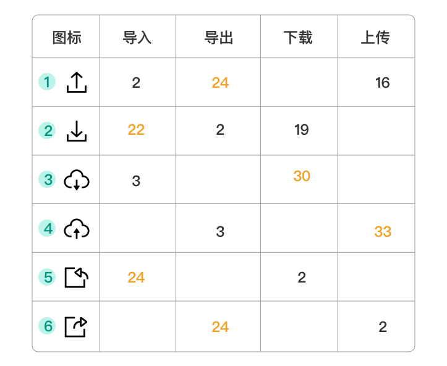Click the 16 value in 上传 column
Screen dimensions: 447x366
[x=383, y=83]
